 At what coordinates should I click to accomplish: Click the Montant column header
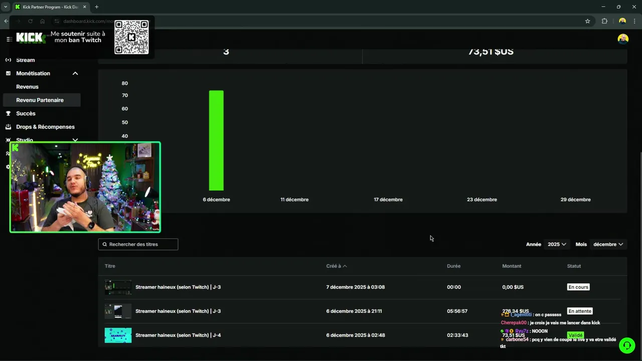[x=512, y=266]
